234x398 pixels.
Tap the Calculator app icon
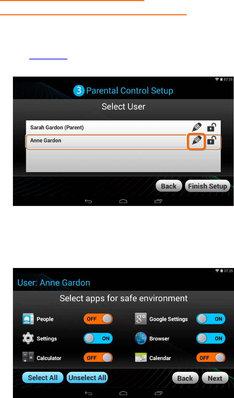pos(28,358)
